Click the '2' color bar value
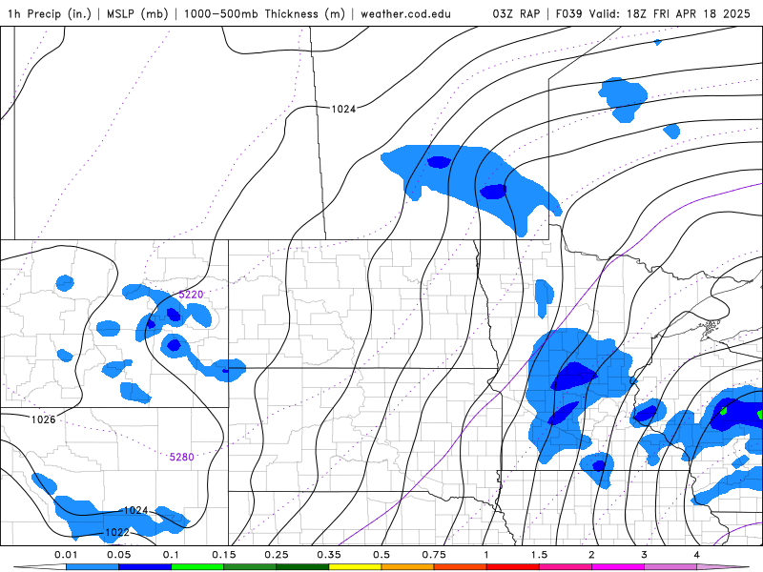 (591, 555)
